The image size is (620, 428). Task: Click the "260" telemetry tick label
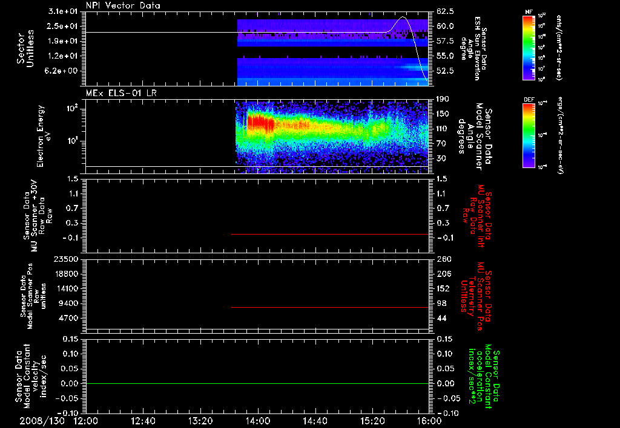[x=443, y=259]
